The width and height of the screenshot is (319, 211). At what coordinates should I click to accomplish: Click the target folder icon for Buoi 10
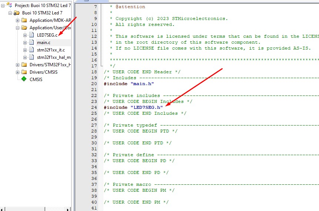tap(17, 13)
